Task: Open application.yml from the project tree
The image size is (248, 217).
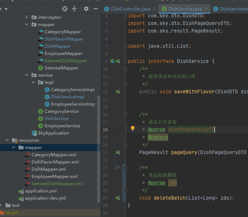Action: (41, 191)
